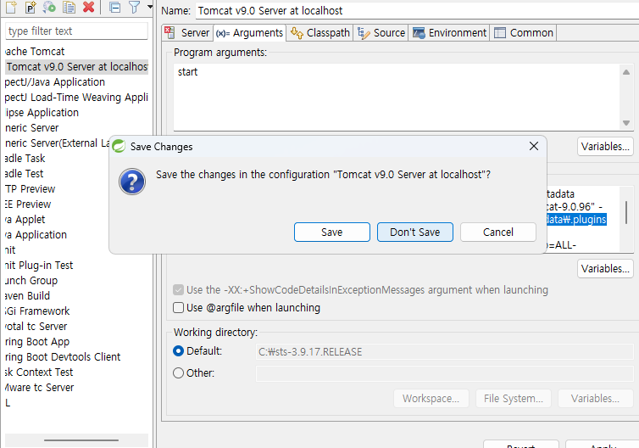639x448 pixels.
Task: Switch to the Arguments tab
Action: 249,32
